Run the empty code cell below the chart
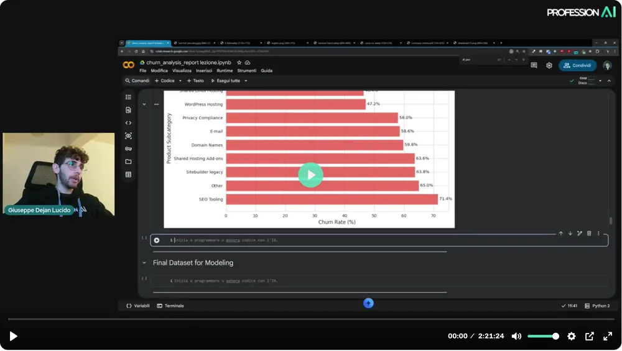 point(157,240)
